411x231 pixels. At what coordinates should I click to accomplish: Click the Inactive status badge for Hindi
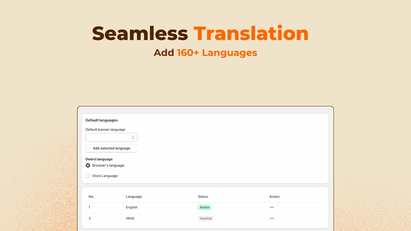point(206,218)
